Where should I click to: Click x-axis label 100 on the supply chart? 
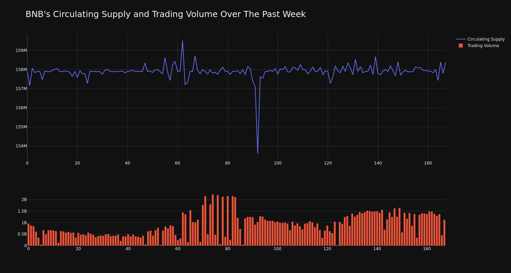click(278, 163)
